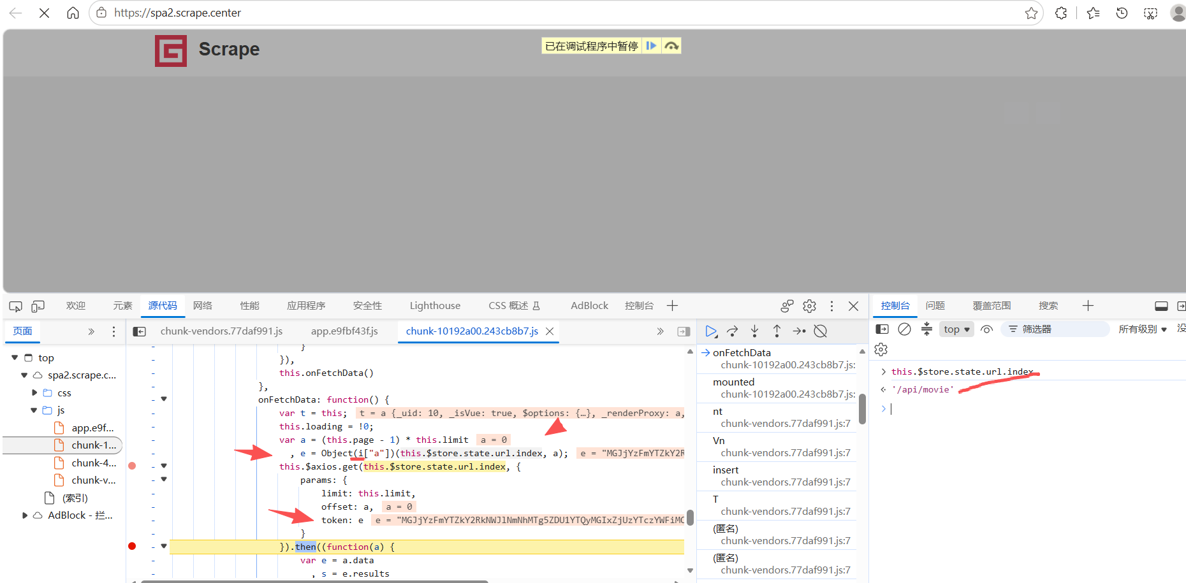The width and height of the screenshot is (1186, 583).
Task: Switch to chunk-vendors.77daf991.js file tab
Action: tap(221, 331)
